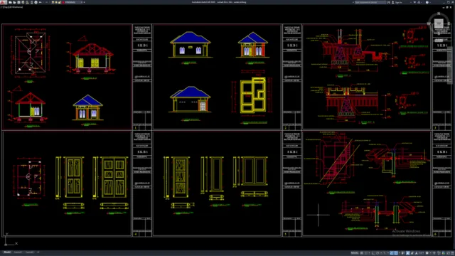Toggle ortho mode in status bar

pos(373,253)
